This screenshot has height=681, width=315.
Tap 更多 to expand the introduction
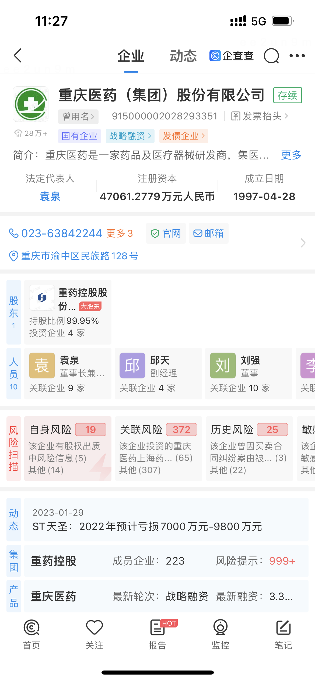click(291, 155)
